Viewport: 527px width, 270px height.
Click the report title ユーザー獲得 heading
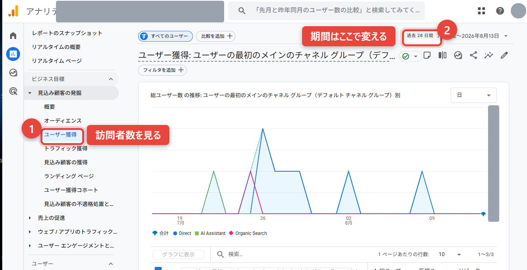(x=267, y=56)
